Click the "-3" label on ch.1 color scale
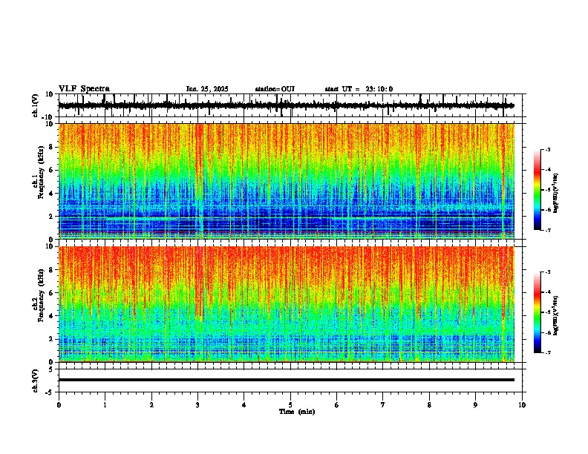The image size is (588, 454). coord(548,149)
